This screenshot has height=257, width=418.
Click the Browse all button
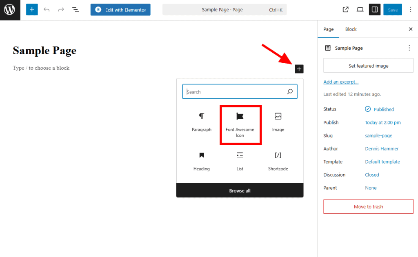click(x=240, y=191)
